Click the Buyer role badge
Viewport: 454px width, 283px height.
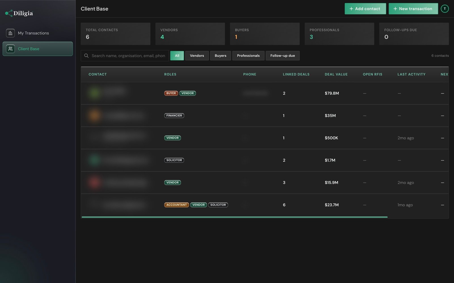(171, 93)
